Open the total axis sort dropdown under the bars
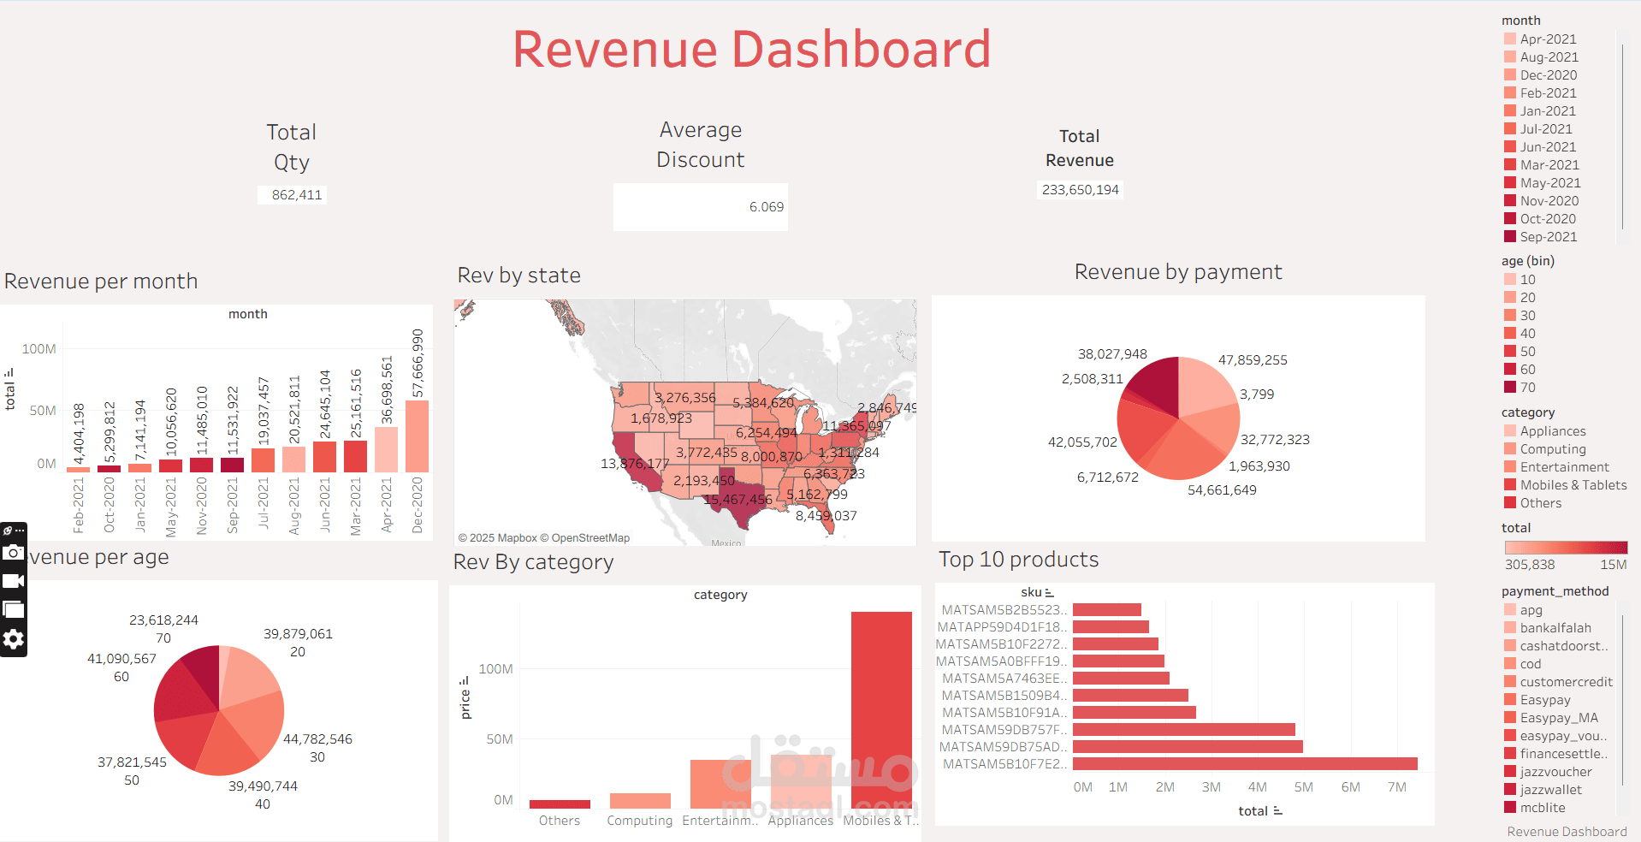The width and height of the screenshot is (1641, 842). 1280,811
